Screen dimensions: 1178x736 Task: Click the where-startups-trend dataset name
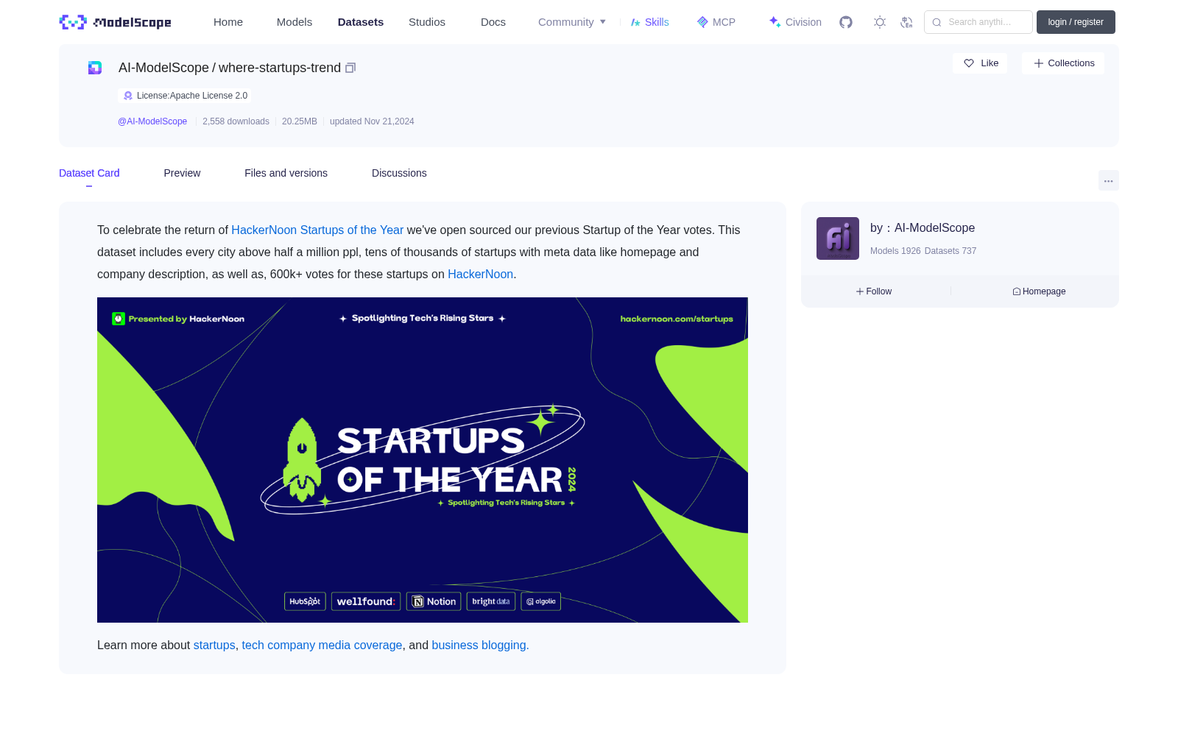(x=280, y=68)
